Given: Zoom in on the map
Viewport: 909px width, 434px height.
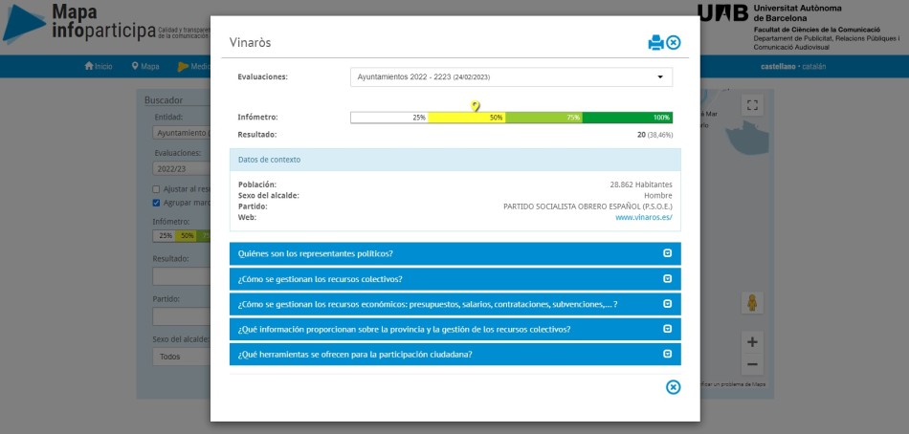Looking at the screenshot, I should (x=752, y=342).
